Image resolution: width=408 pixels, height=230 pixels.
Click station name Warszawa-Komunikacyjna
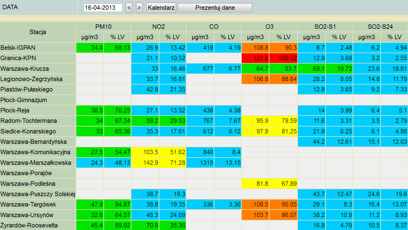[35, 152]
